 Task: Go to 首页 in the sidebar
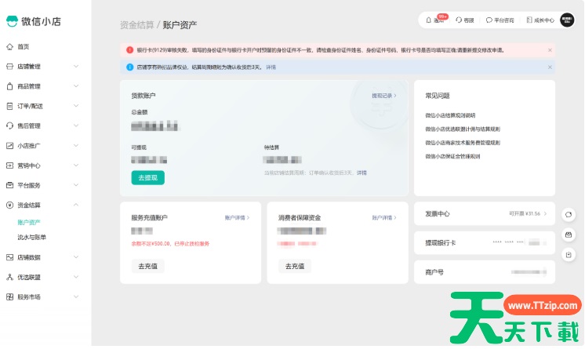(24, 47)
